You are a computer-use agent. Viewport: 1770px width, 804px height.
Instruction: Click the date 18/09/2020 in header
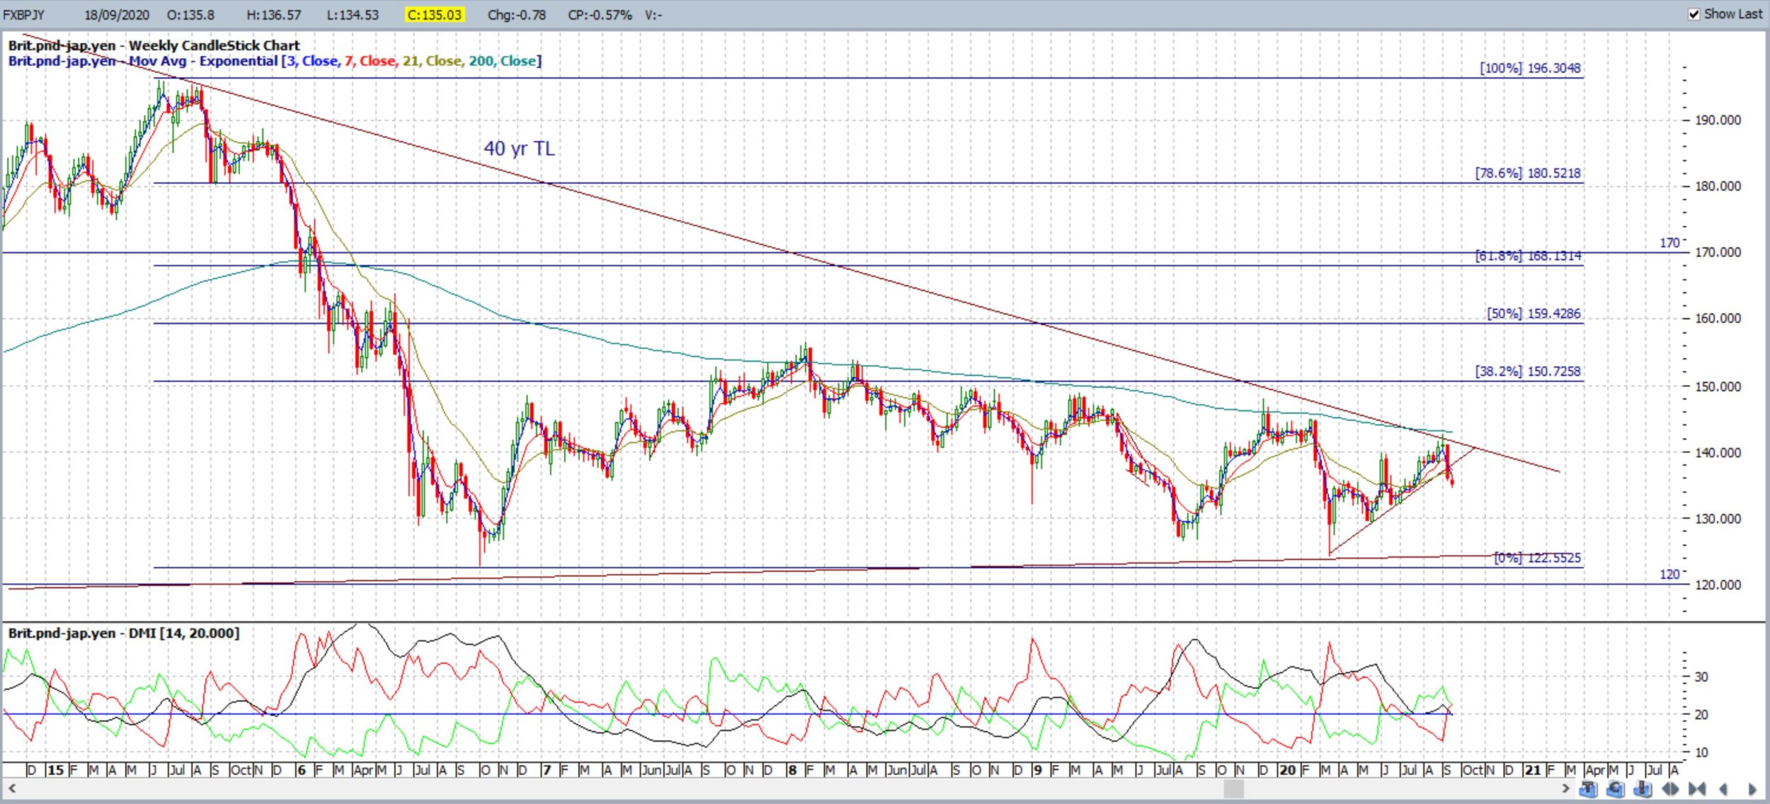point(117,15)
